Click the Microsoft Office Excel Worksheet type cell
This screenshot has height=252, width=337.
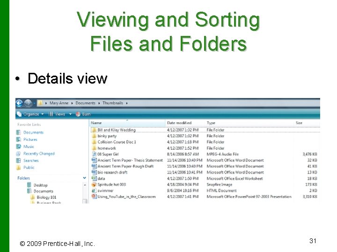[234, 178]
